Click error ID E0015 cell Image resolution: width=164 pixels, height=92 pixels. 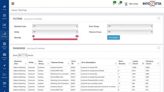(73, 74)
